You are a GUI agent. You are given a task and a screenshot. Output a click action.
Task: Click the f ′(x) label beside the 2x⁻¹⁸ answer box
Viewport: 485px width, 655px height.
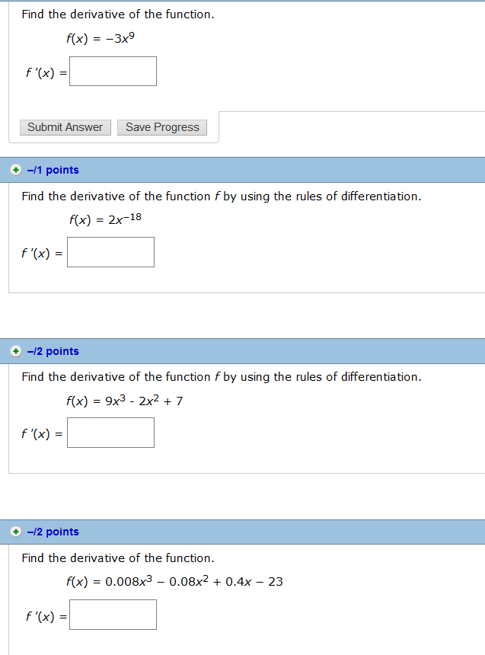(42, 253)
